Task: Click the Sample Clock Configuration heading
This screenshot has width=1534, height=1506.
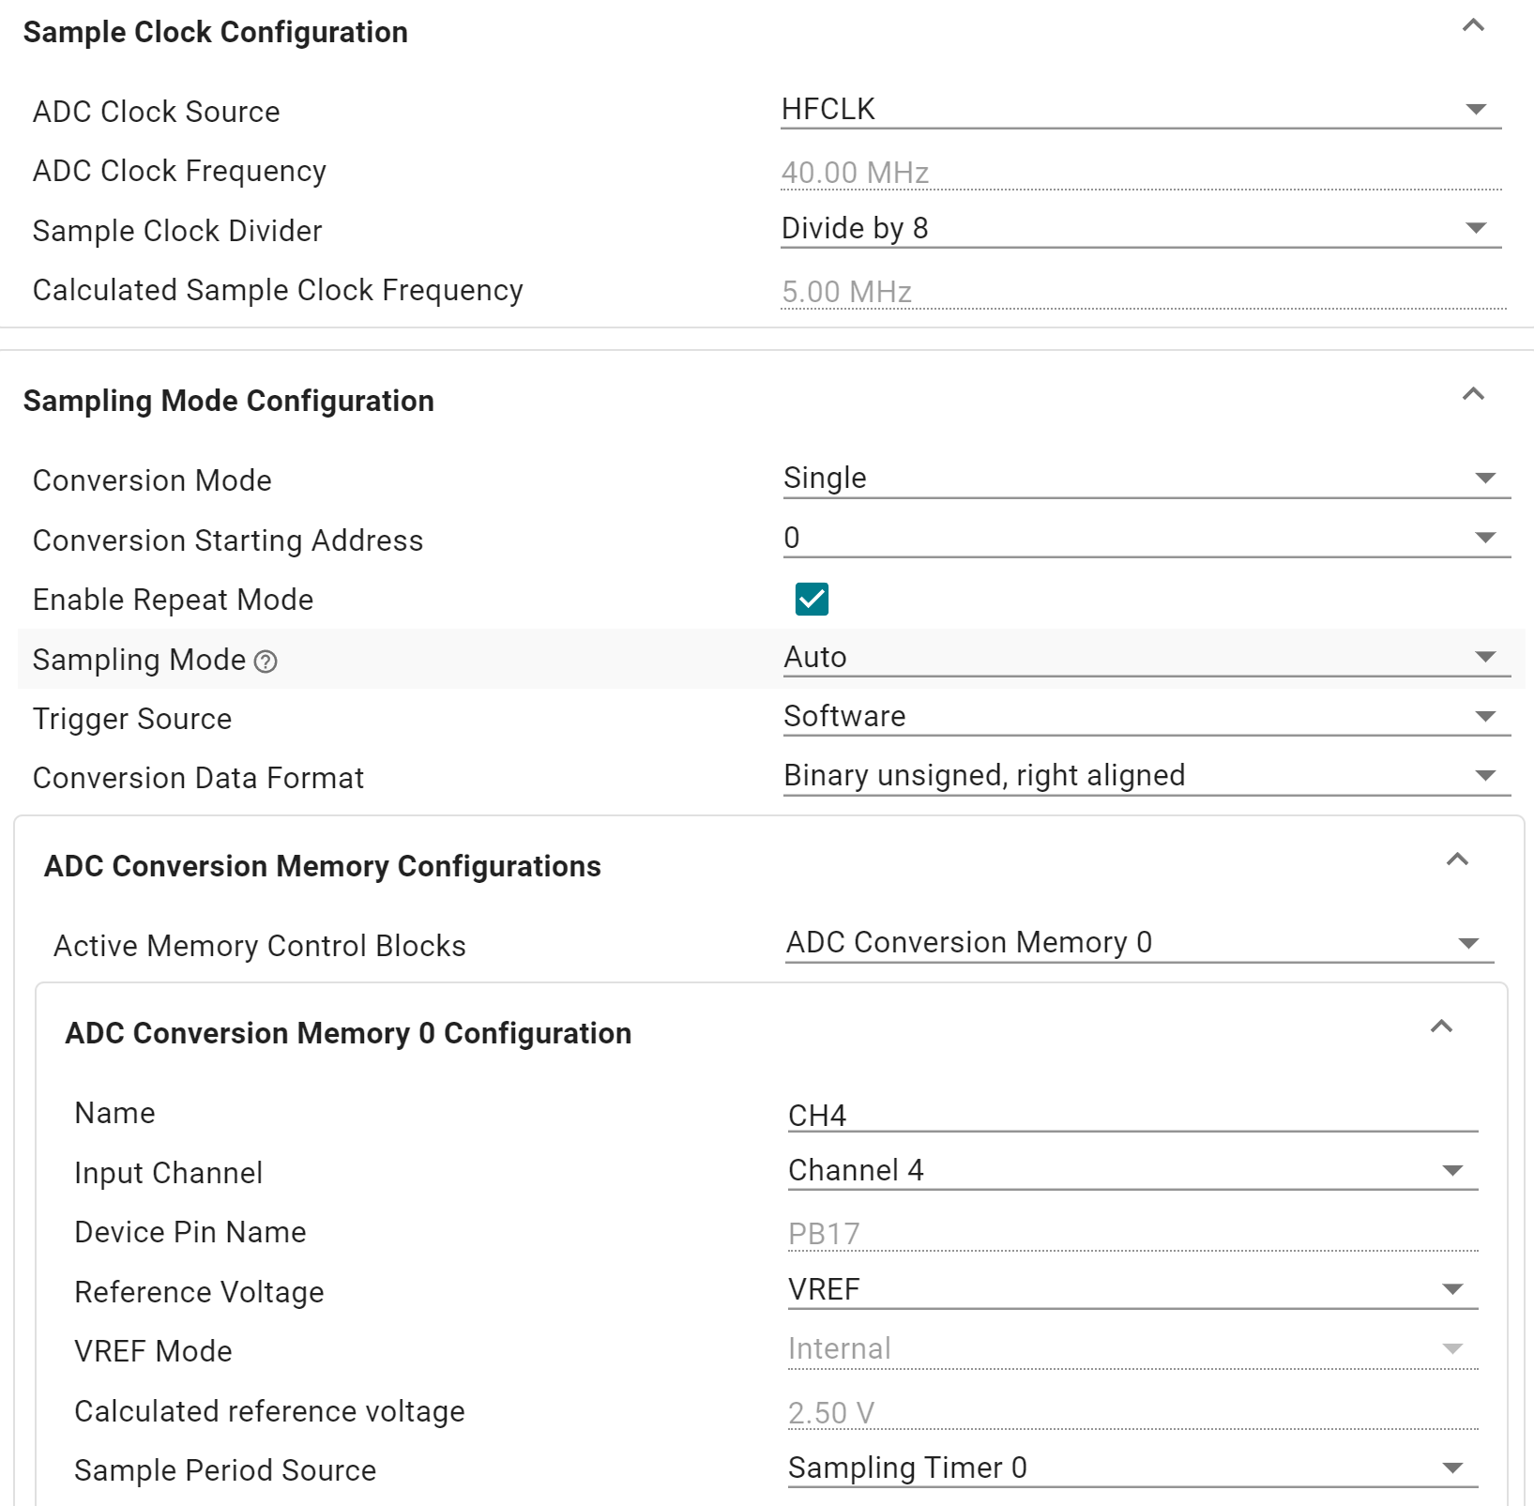Action: coord(216,33)
